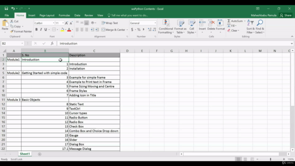Open Format as Table

180,27
